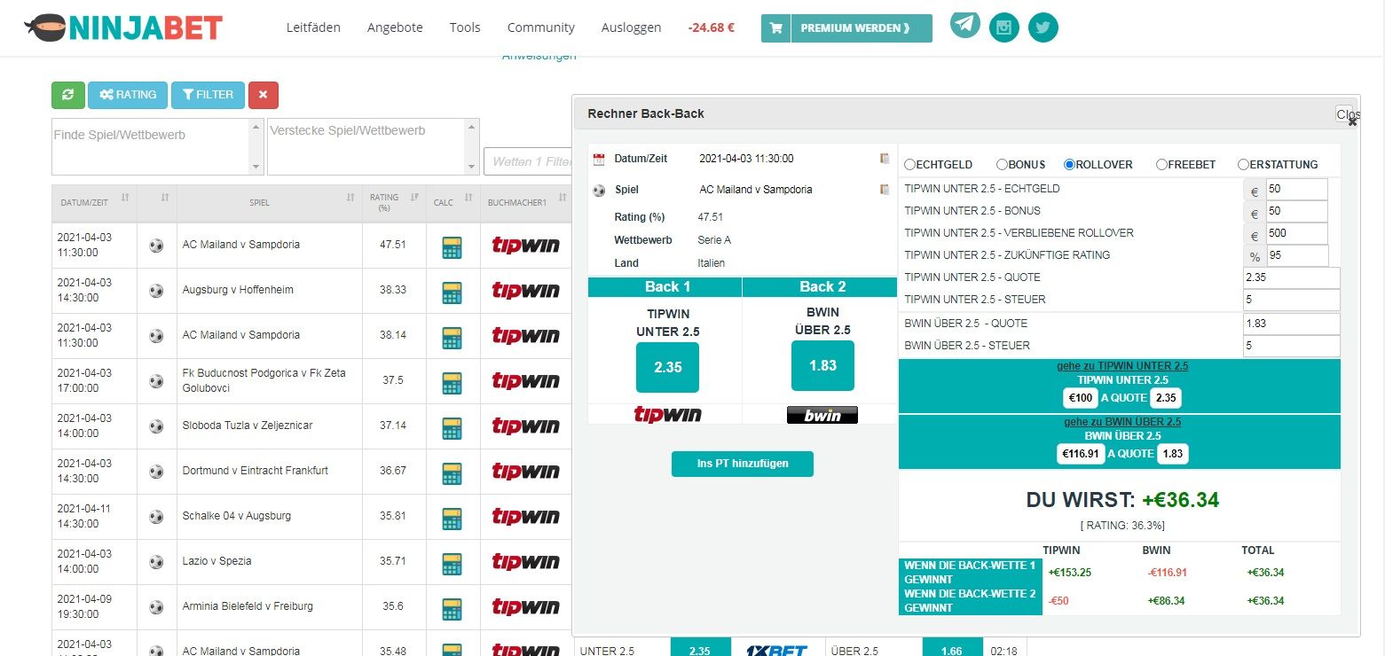Viewport: 1385px width, 656px height.
Task: Click the FILTER button
Action: [x=208, y=95]
